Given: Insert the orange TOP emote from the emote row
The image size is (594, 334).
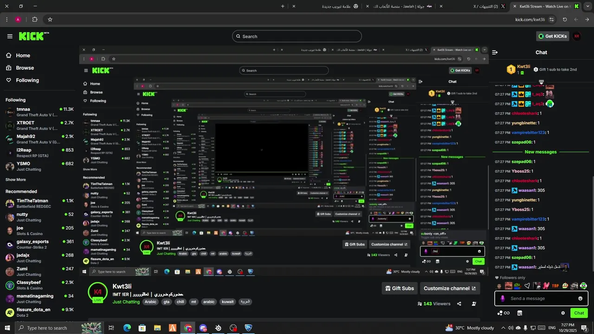Looking at the screenshot, I should (555, 286).
